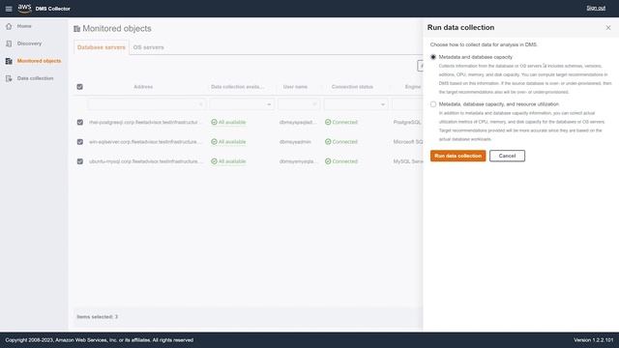
Task: Click the AWS logo in header
Action: (24, 9)
